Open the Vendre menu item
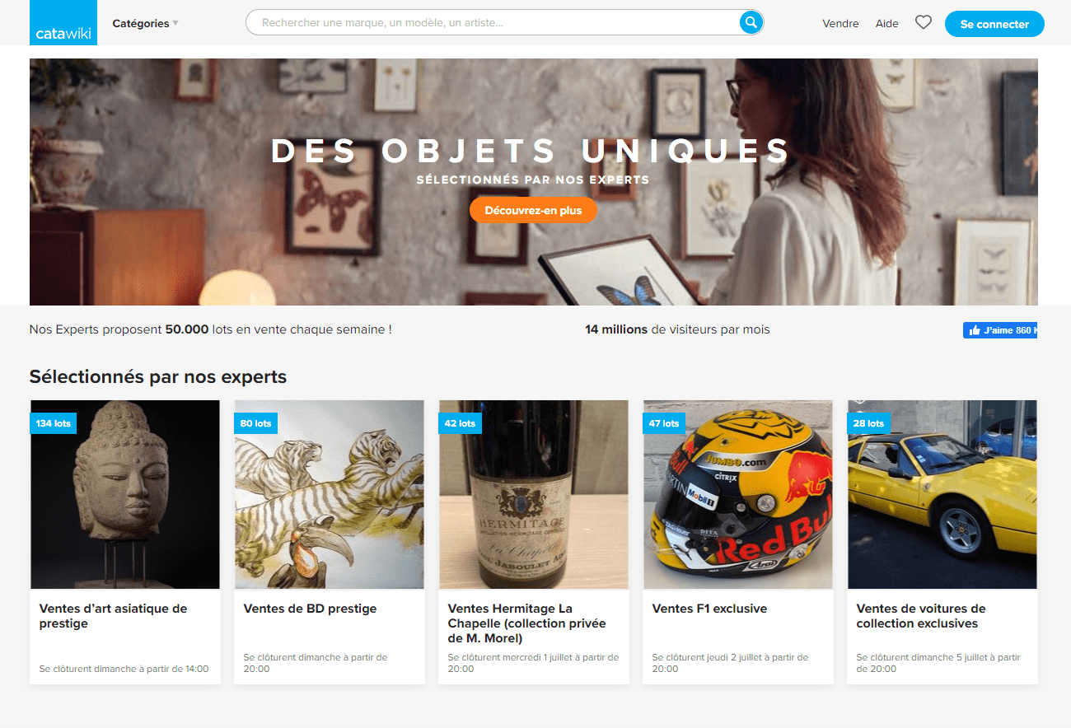Image resolution: width=1071 pixels, height=728 pixels. 840,24
